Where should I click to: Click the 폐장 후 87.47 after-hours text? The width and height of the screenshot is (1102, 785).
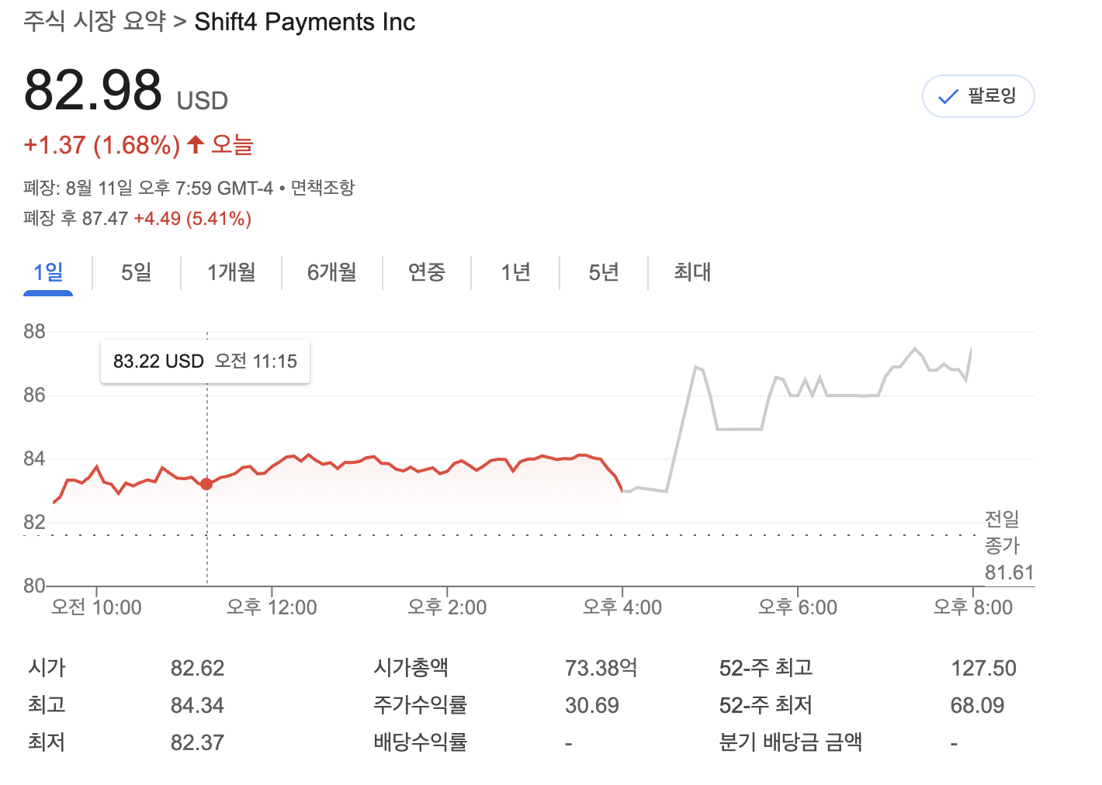[x=75, y=219]
